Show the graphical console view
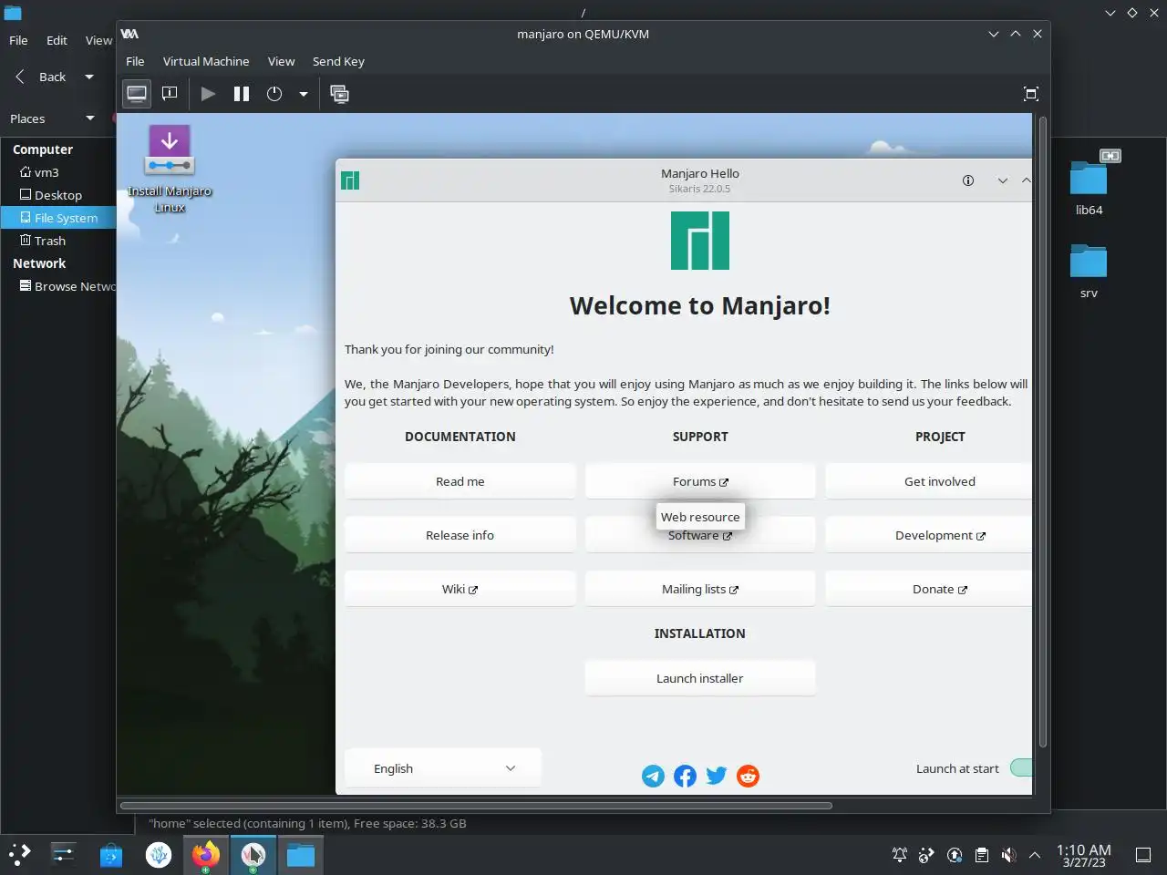The image size is (1167, 875). click(137, 94)
